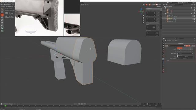Open the outliner filter dropdown
196x110 pixels.
tap(193, 5)
